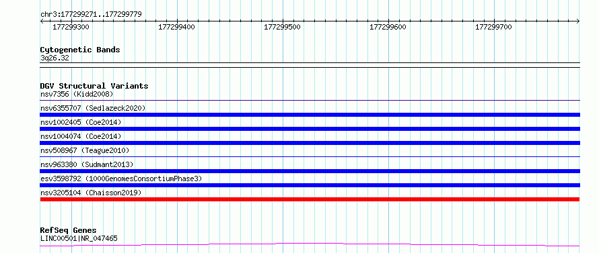Image resolution: width=599 pixels, height=253 pixels.
Task: Click the blue bar under nsv1002405
Action: coord(310,129)
